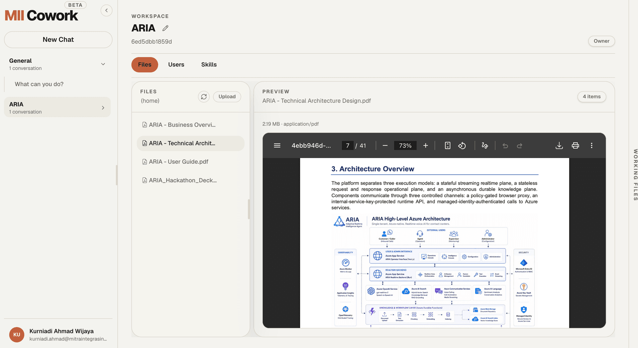Click the fit to page icon
This screenshot has width=638, height=348.
(x=448, y=145)
